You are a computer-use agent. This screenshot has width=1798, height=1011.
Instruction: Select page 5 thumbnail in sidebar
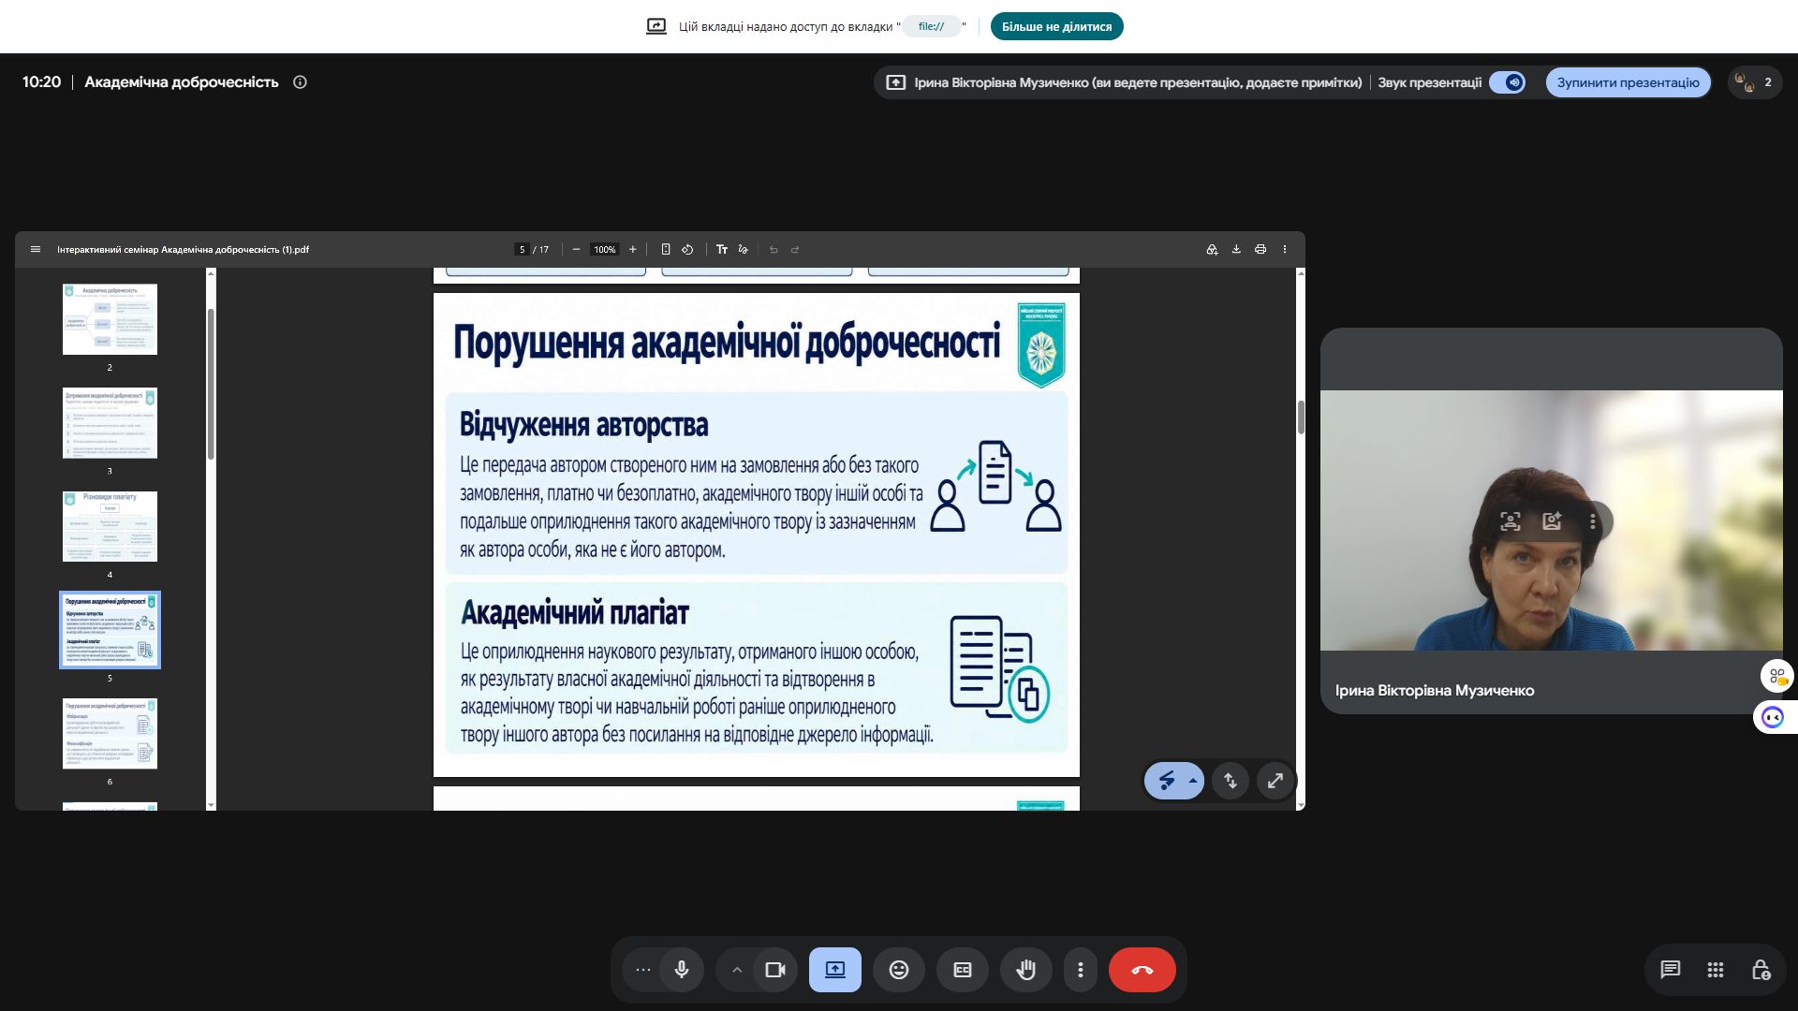tap(110, 630)
